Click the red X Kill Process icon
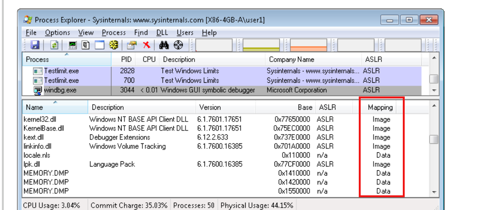479x210 pixels. (x=147, y=45)
